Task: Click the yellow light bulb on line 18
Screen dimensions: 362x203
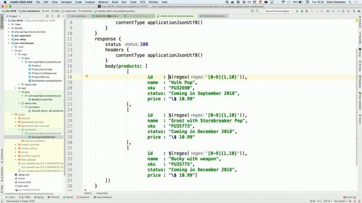Action: click(x=87, y=77)
